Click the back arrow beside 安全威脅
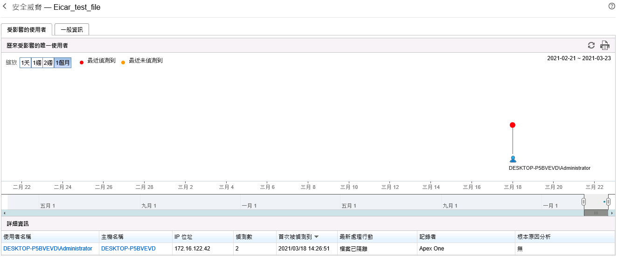The image size is (617, 257). 5,7
